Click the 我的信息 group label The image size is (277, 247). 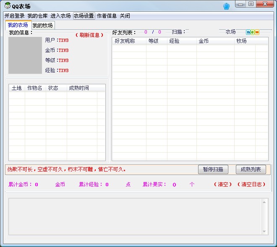click(21, 32)
